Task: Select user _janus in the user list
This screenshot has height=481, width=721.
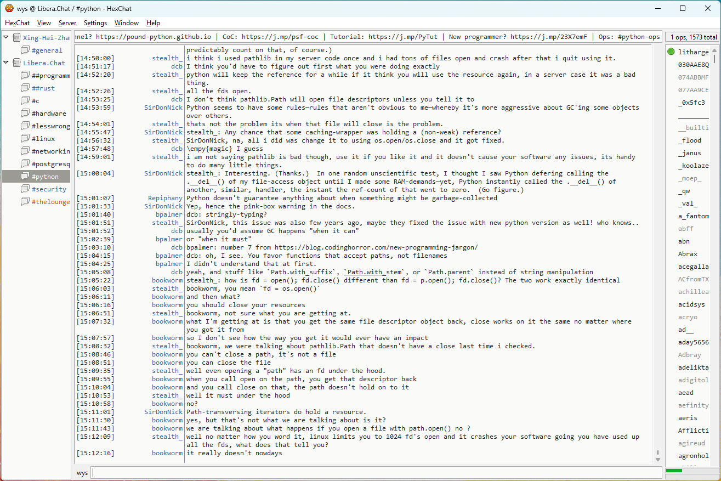Action: tap(690, 153)
